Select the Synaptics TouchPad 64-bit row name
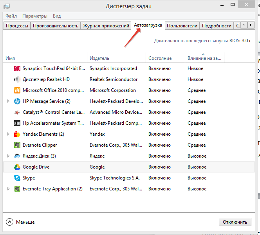This screenshot has height=235, width=260. (54, 68)
